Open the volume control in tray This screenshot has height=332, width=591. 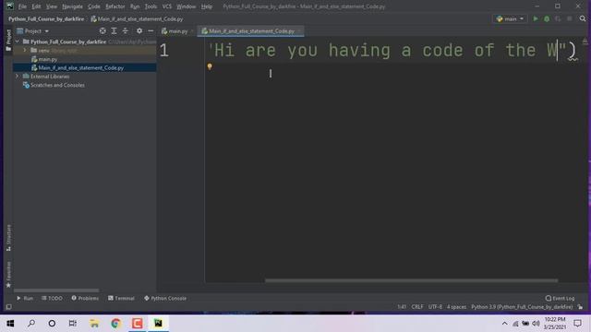click(x=536, y=324)
